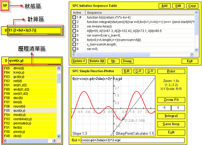Exit the Sequence Table dialog
The image size is (202, 145).
click(x=190, y=61)
